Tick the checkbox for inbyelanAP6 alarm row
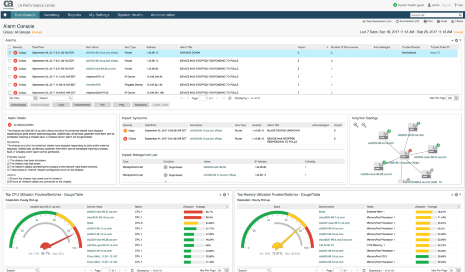 coord(10,84)
